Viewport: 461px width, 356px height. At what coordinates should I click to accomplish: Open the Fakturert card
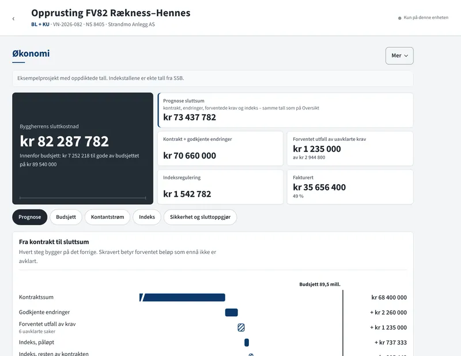coord(350,187)
